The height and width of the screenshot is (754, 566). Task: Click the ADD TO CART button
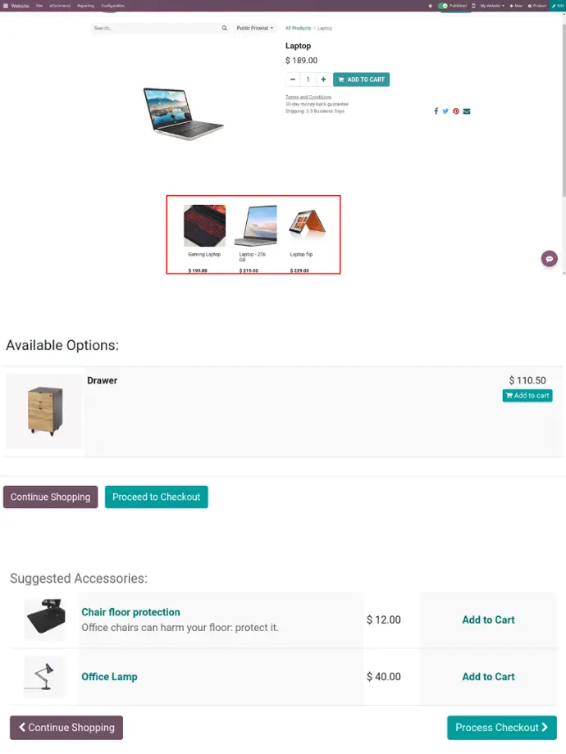pyautogui.click(x=362, y=79)
